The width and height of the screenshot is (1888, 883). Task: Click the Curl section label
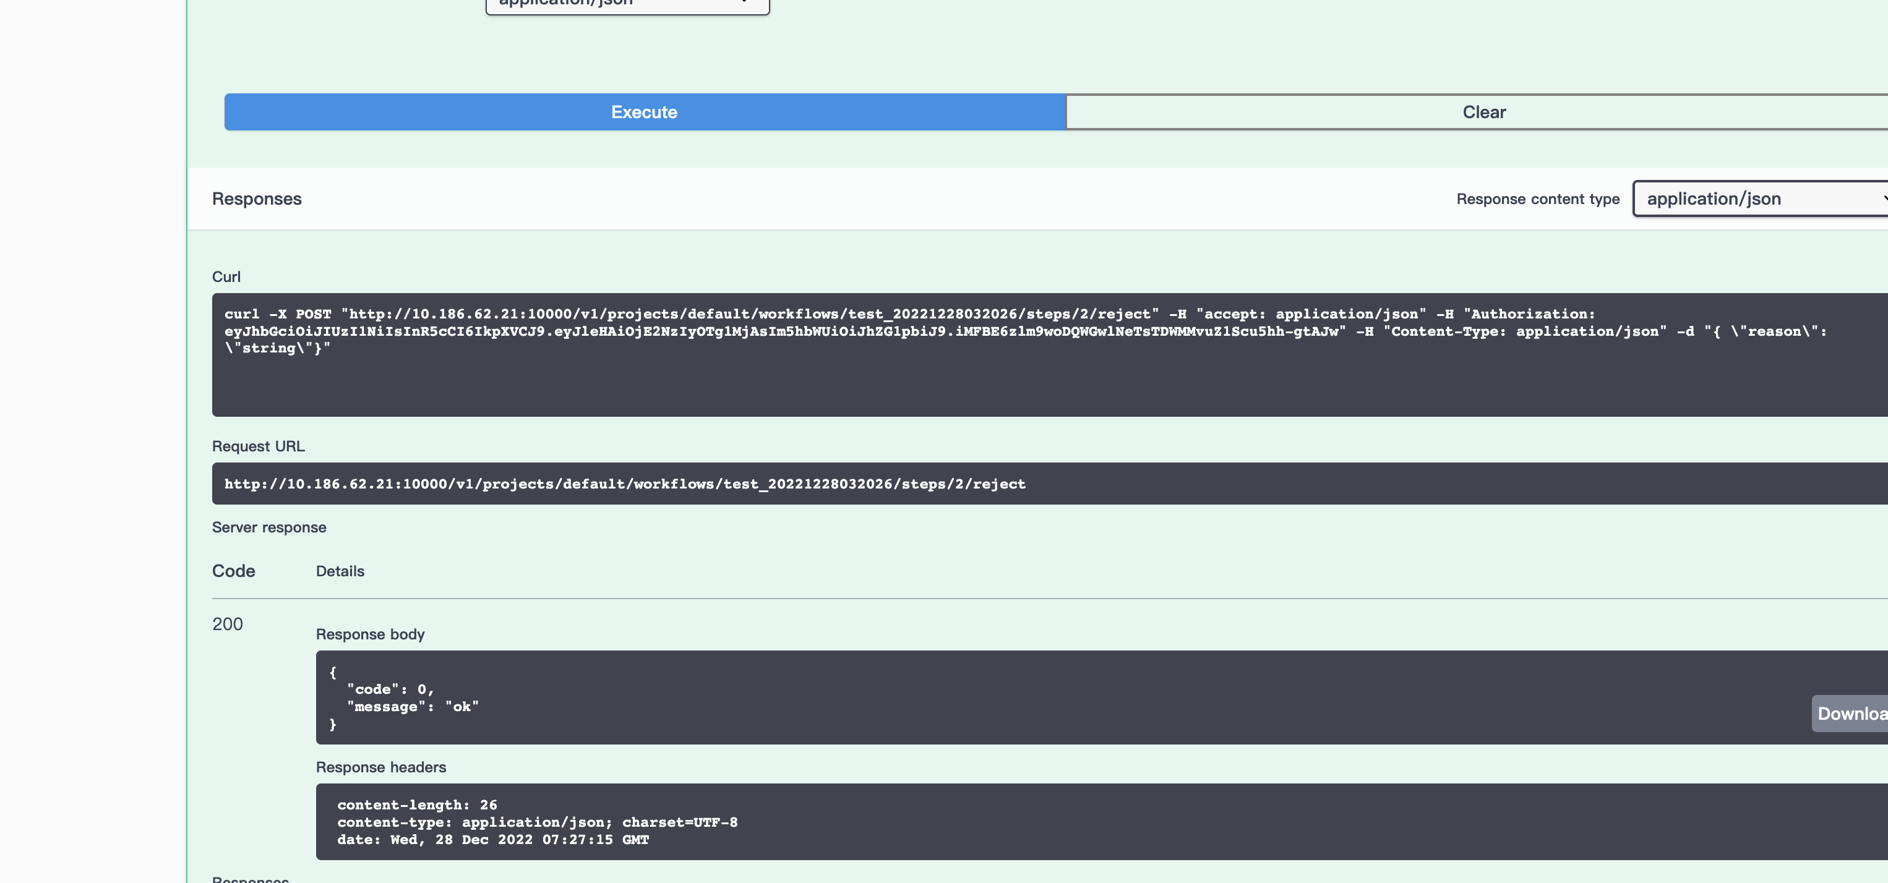pyautogui.click(x=226, y=276)
